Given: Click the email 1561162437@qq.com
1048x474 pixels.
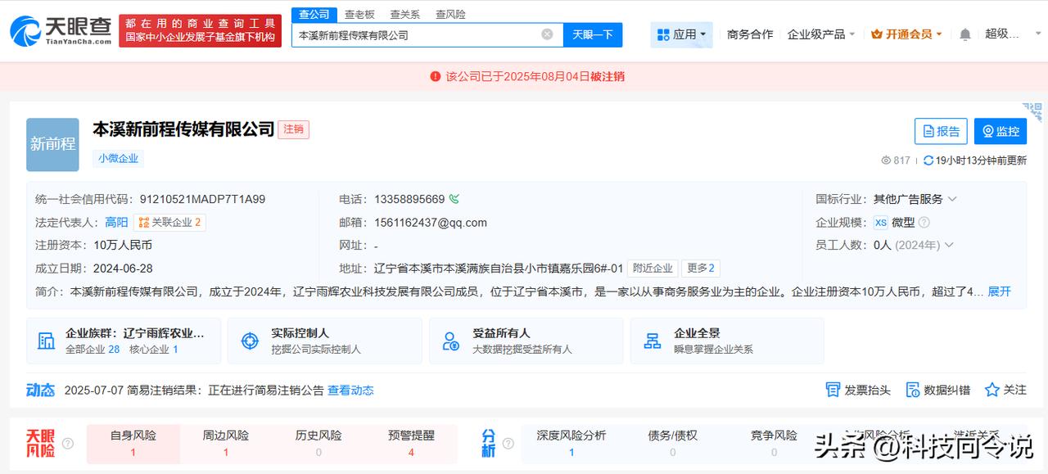Looking at the screenshot, I should click(431, 222).
